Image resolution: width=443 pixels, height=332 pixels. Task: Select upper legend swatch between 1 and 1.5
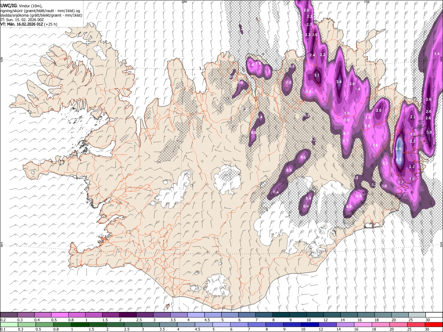click(x=93, y=315)
